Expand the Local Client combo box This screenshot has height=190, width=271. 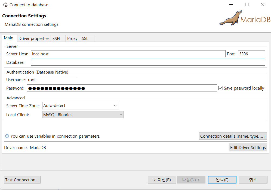tap(83, 115)
